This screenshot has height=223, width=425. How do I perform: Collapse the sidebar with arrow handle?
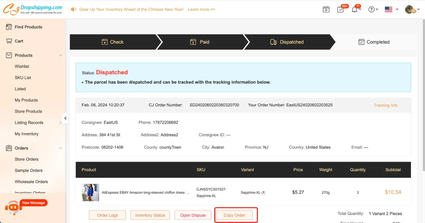coord(65,118)
